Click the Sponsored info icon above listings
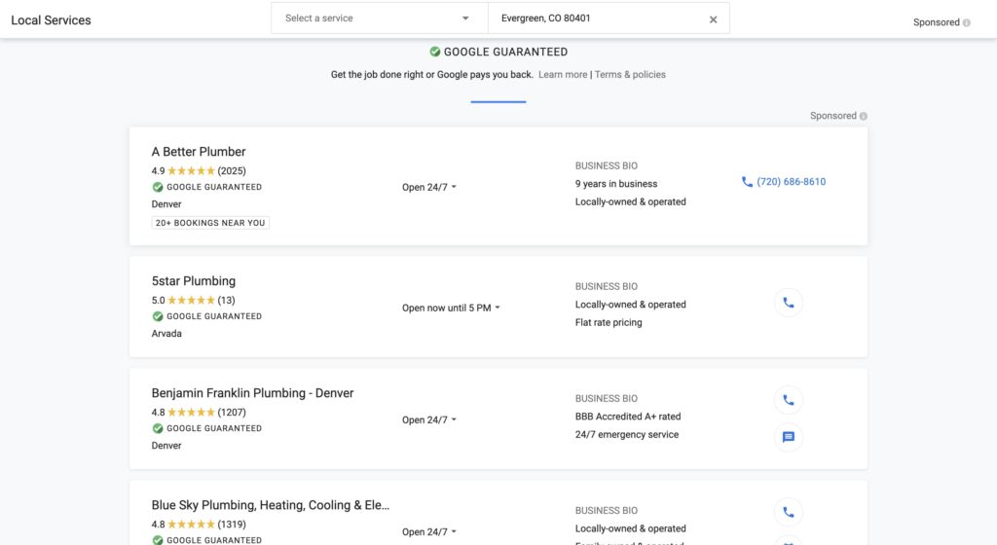997x545 pixels. pyautogui.click(x=863, y=116)
